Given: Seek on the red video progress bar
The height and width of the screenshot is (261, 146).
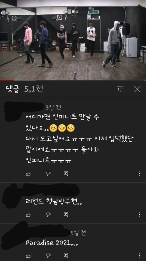Looking at the screenshot, I should tap(73, 80).
